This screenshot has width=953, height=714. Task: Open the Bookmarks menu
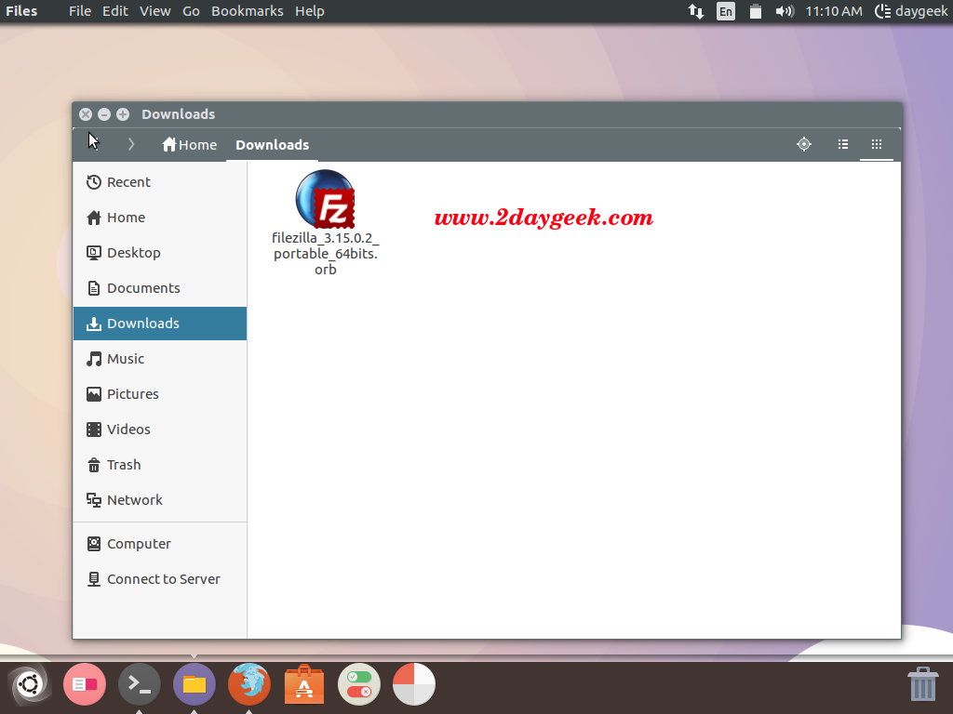tap(248, 11)
